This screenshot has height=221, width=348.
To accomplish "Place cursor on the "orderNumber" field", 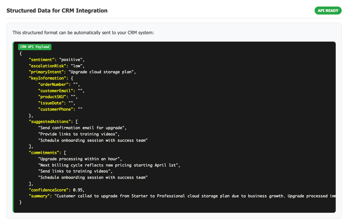I will 53,84.
